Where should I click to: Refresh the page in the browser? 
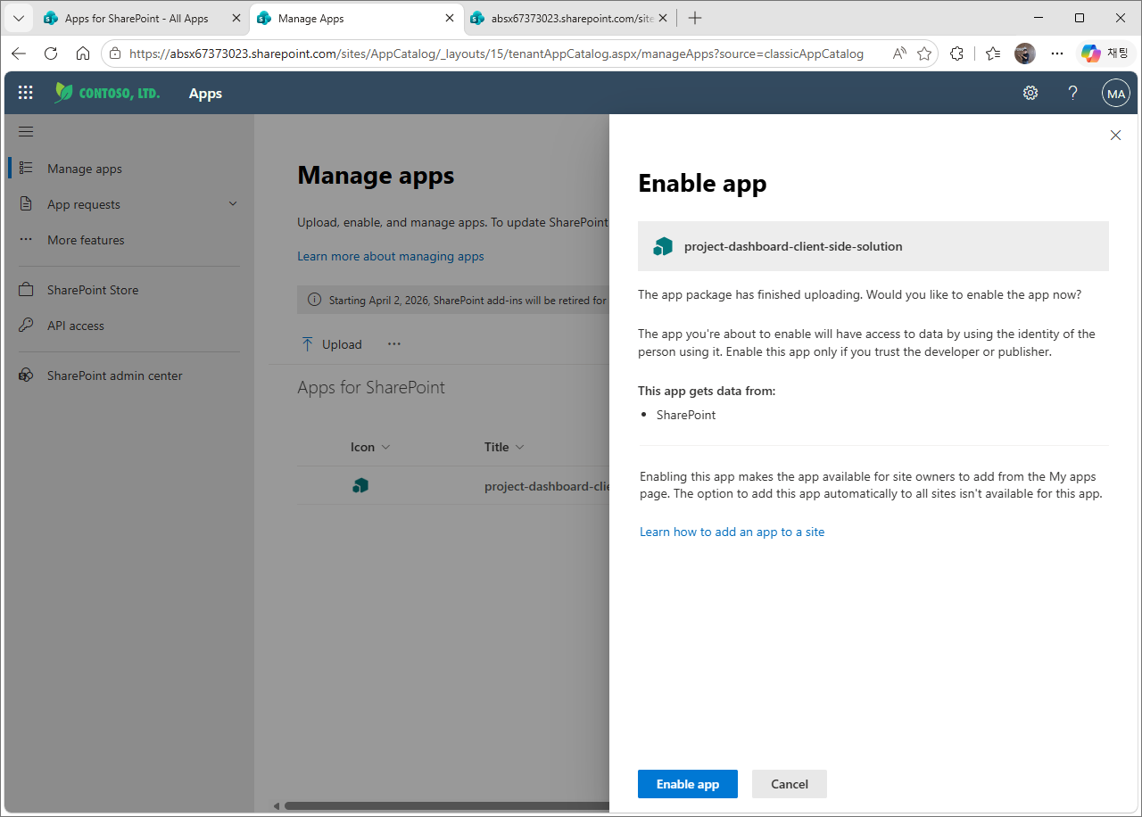(x=51, y=54)
